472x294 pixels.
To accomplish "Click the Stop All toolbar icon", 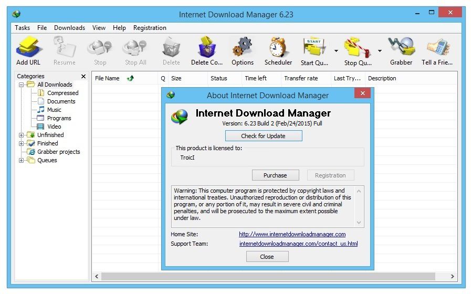I will [135, 48].
